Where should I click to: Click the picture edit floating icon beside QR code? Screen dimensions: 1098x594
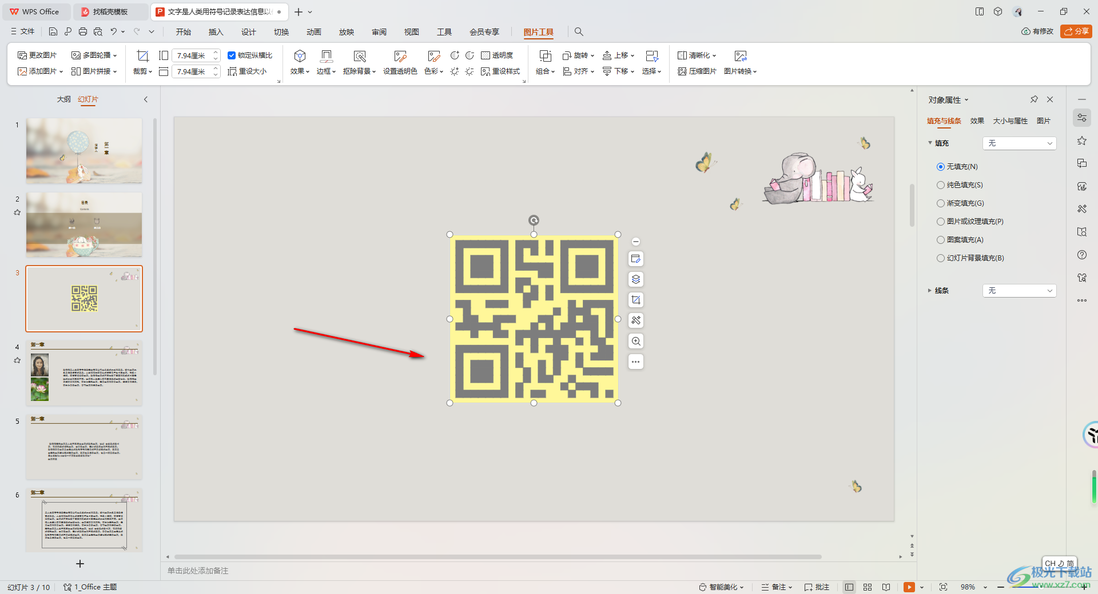pos(636,259)
